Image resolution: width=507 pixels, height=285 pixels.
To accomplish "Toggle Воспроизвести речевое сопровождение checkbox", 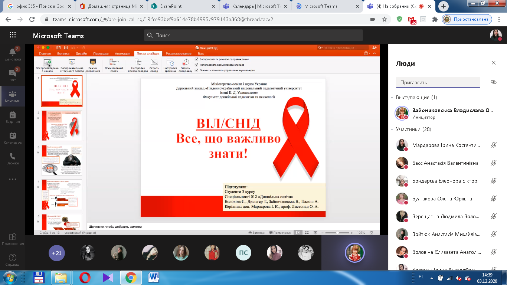I will click(197, 59).
